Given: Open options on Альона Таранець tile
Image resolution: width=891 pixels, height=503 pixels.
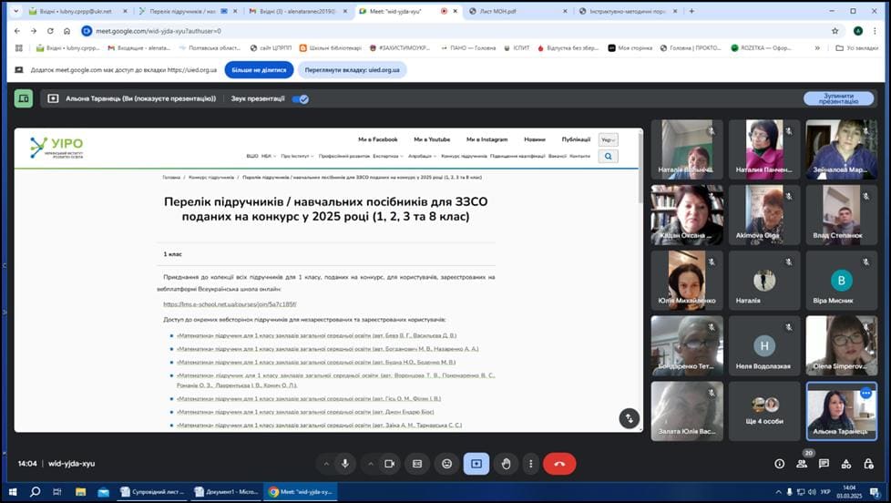Looking at the screenshot, I should (865, 393).
